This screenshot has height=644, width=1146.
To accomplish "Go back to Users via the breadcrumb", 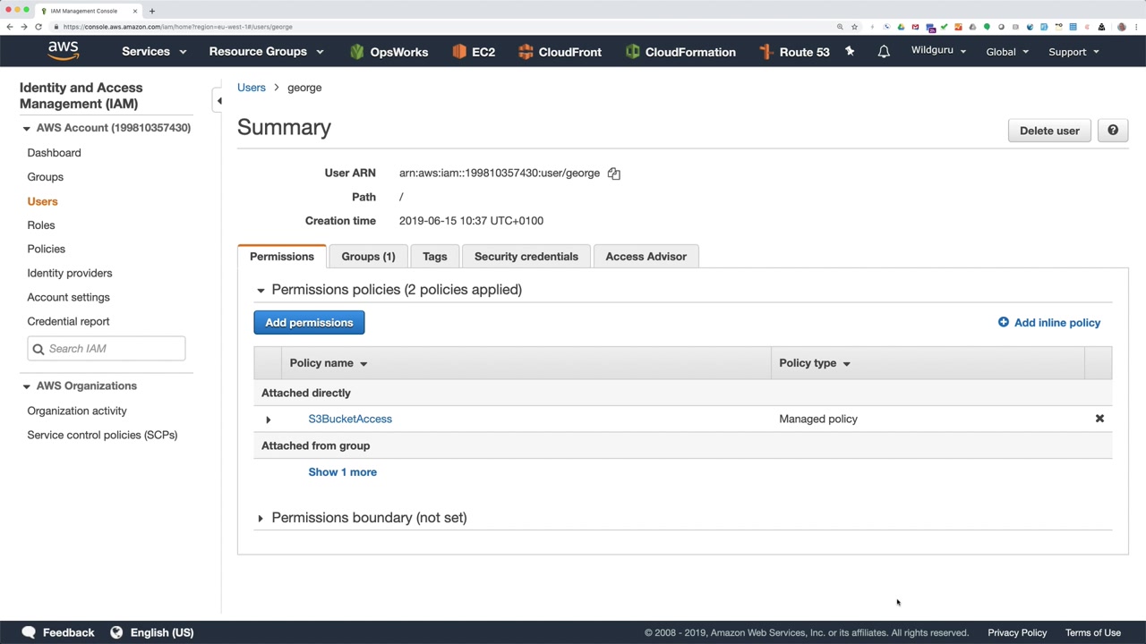I will tap(252, 88).
